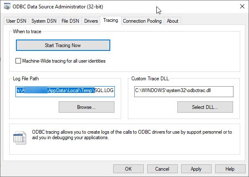Show the About tab
The width and height of the screenshot is (249, 177).
[172, 21]
